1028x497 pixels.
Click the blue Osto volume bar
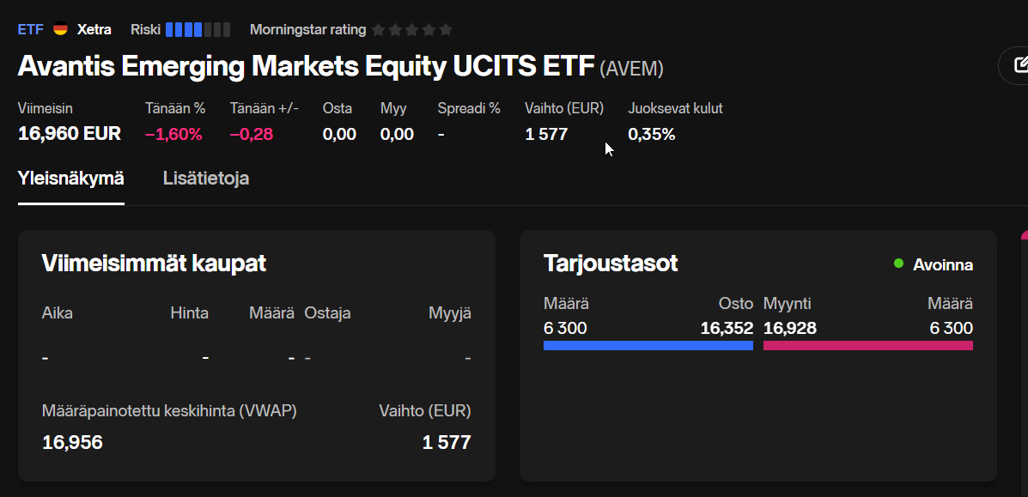click(648, 346)
